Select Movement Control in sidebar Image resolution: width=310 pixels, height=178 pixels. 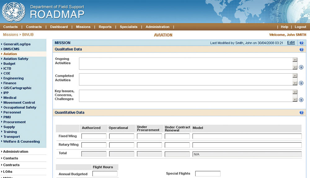click(x=19, y=103)
